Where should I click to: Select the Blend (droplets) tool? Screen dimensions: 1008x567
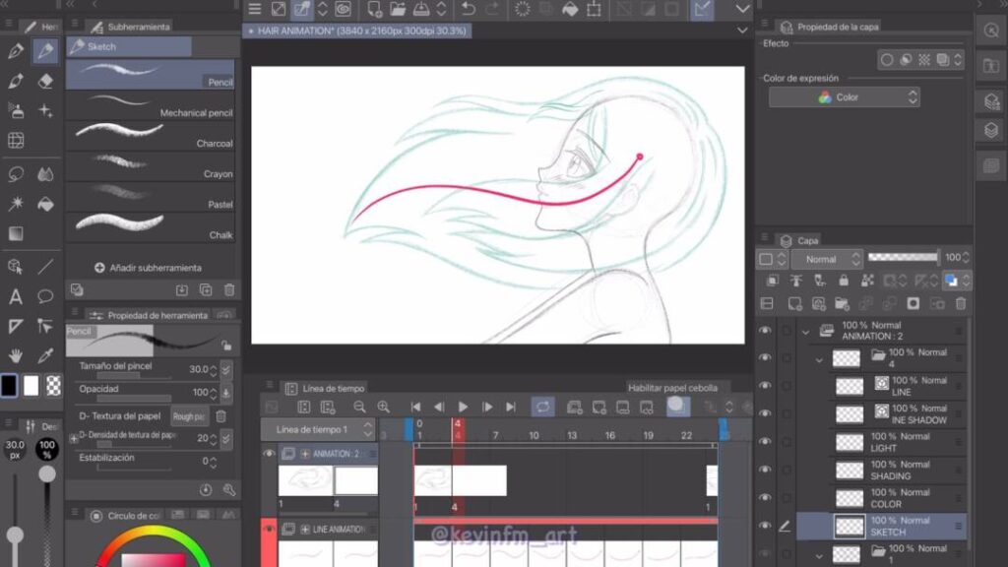(x=45, y=174)
